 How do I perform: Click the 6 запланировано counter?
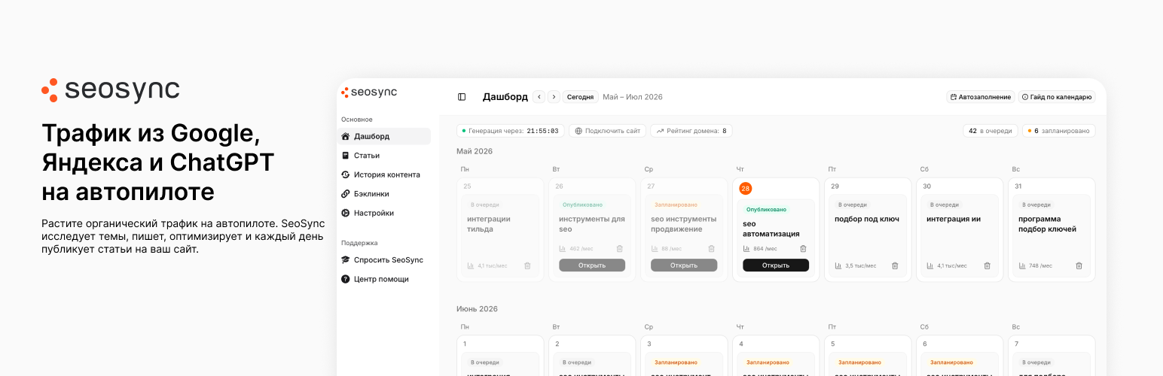(1059, 131)
